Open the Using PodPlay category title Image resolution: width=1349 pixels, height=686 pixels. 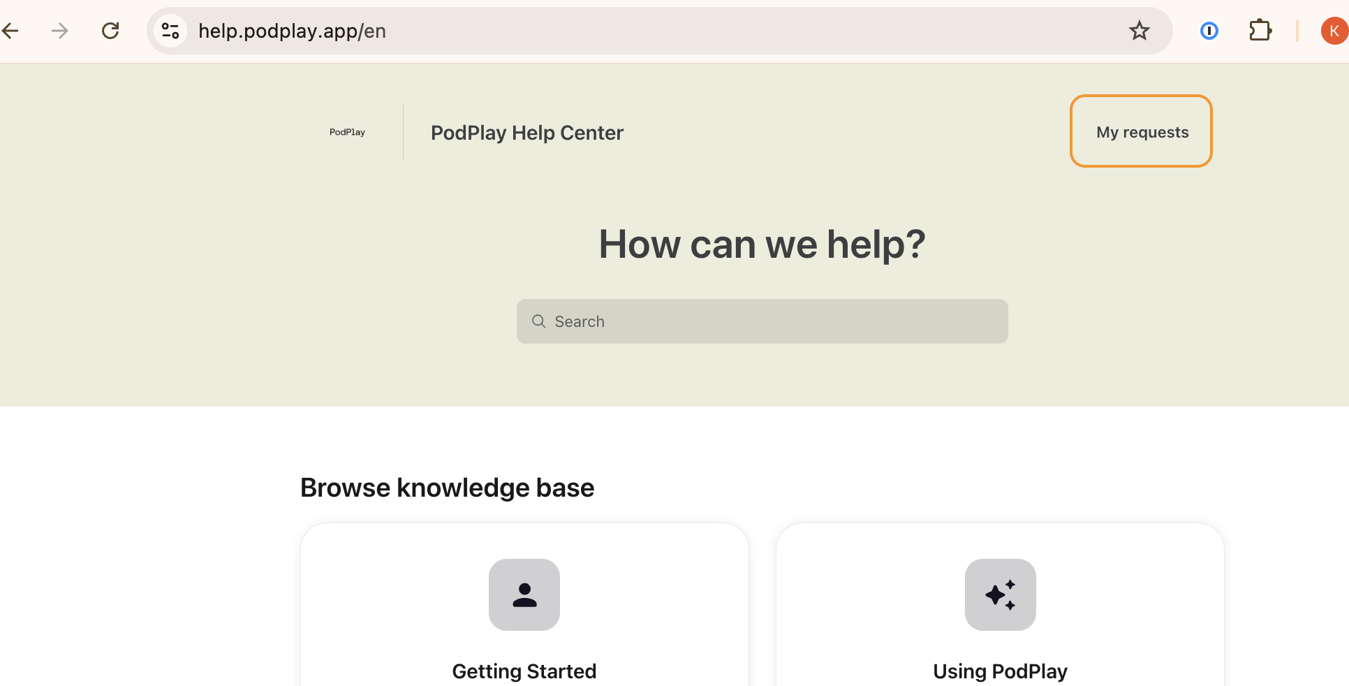[x=1000, y=671]
